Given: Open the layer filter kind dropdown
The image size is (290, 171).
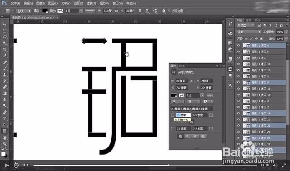Looking at the screenshot, I should pos(246,25).
